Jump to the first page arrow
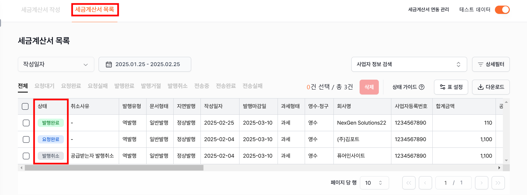This screenshot has height=195, width=527. coord(409,183)
